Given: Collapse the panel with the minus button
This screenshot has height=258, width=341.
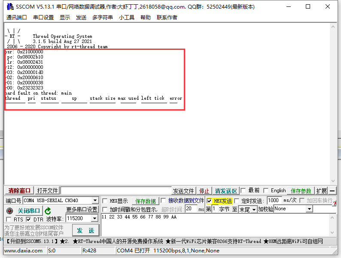Looking at the screenshot, I should 332,190.
